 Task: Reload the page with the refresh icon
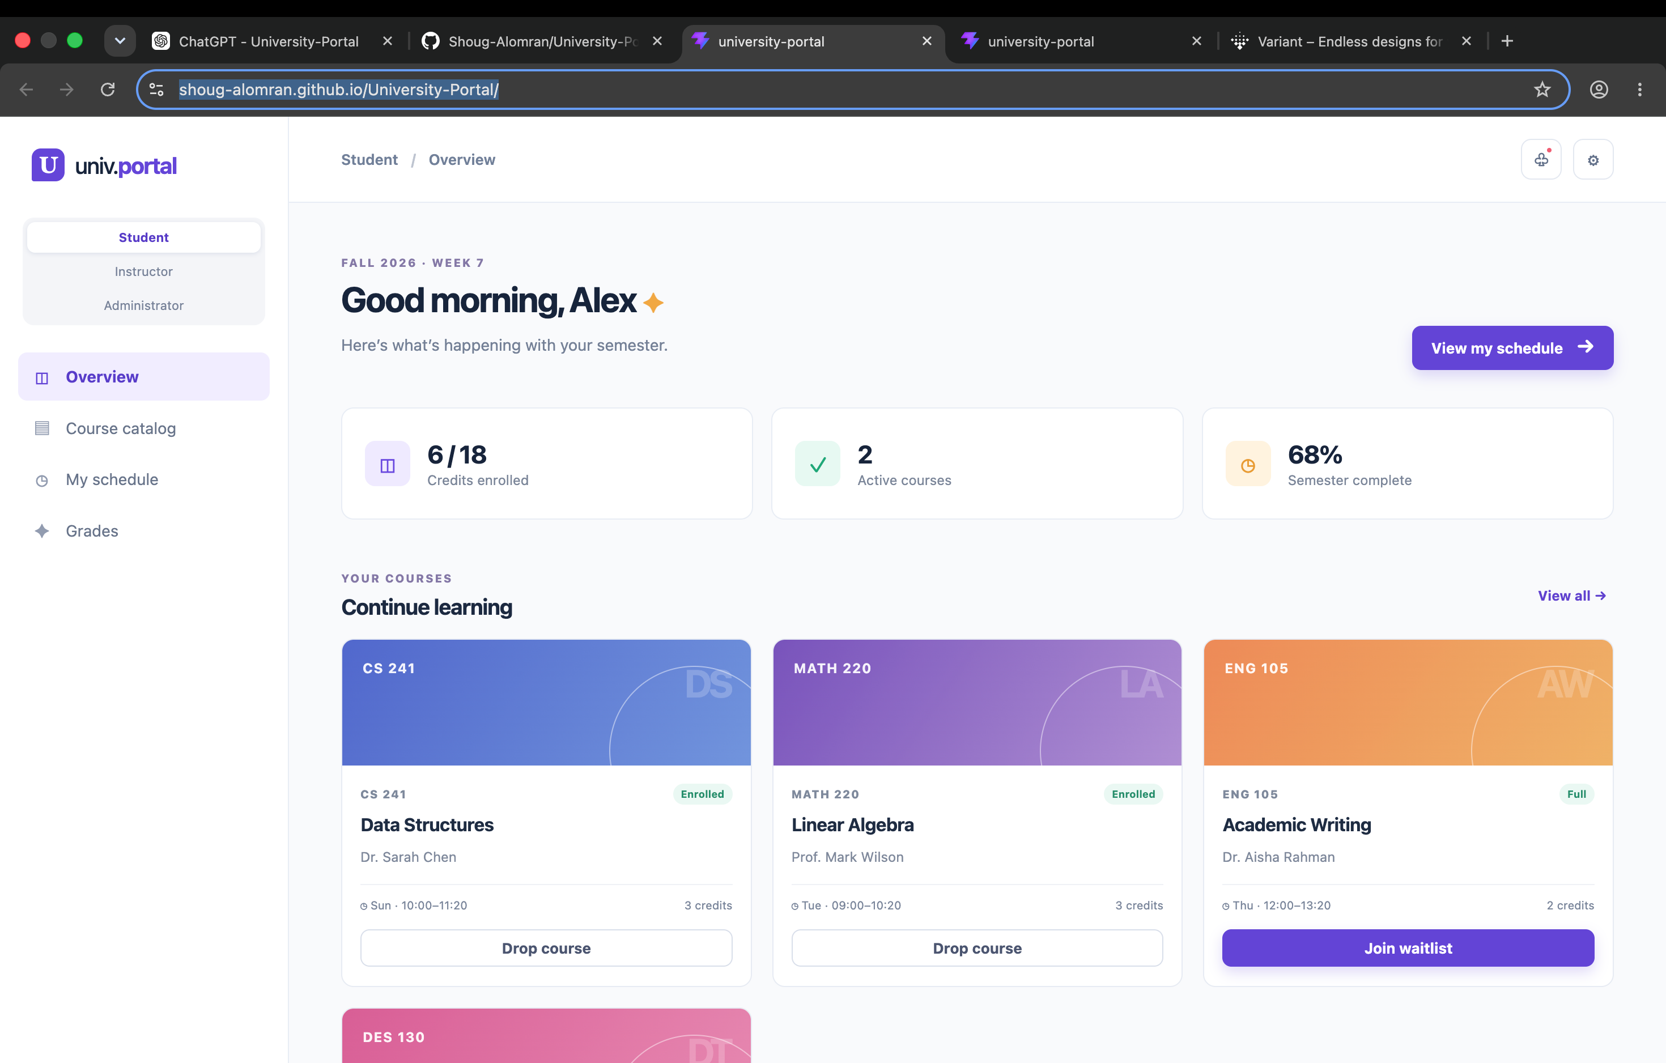[x=107, y=89]
